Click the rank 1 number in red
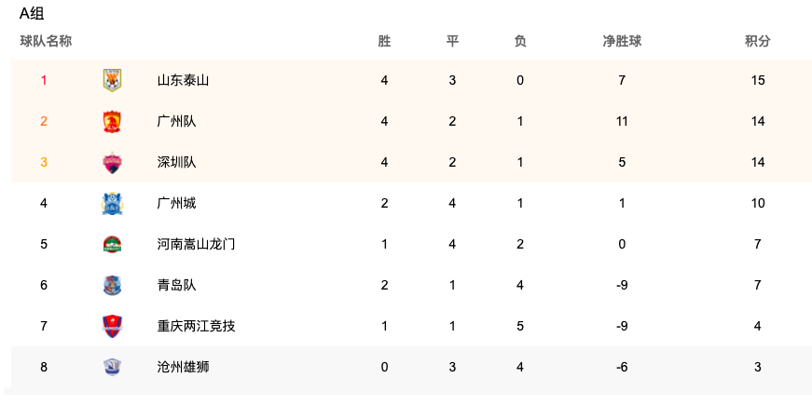Image resolution: width=812 pixels, height=405 pixels. coord(44,80)
